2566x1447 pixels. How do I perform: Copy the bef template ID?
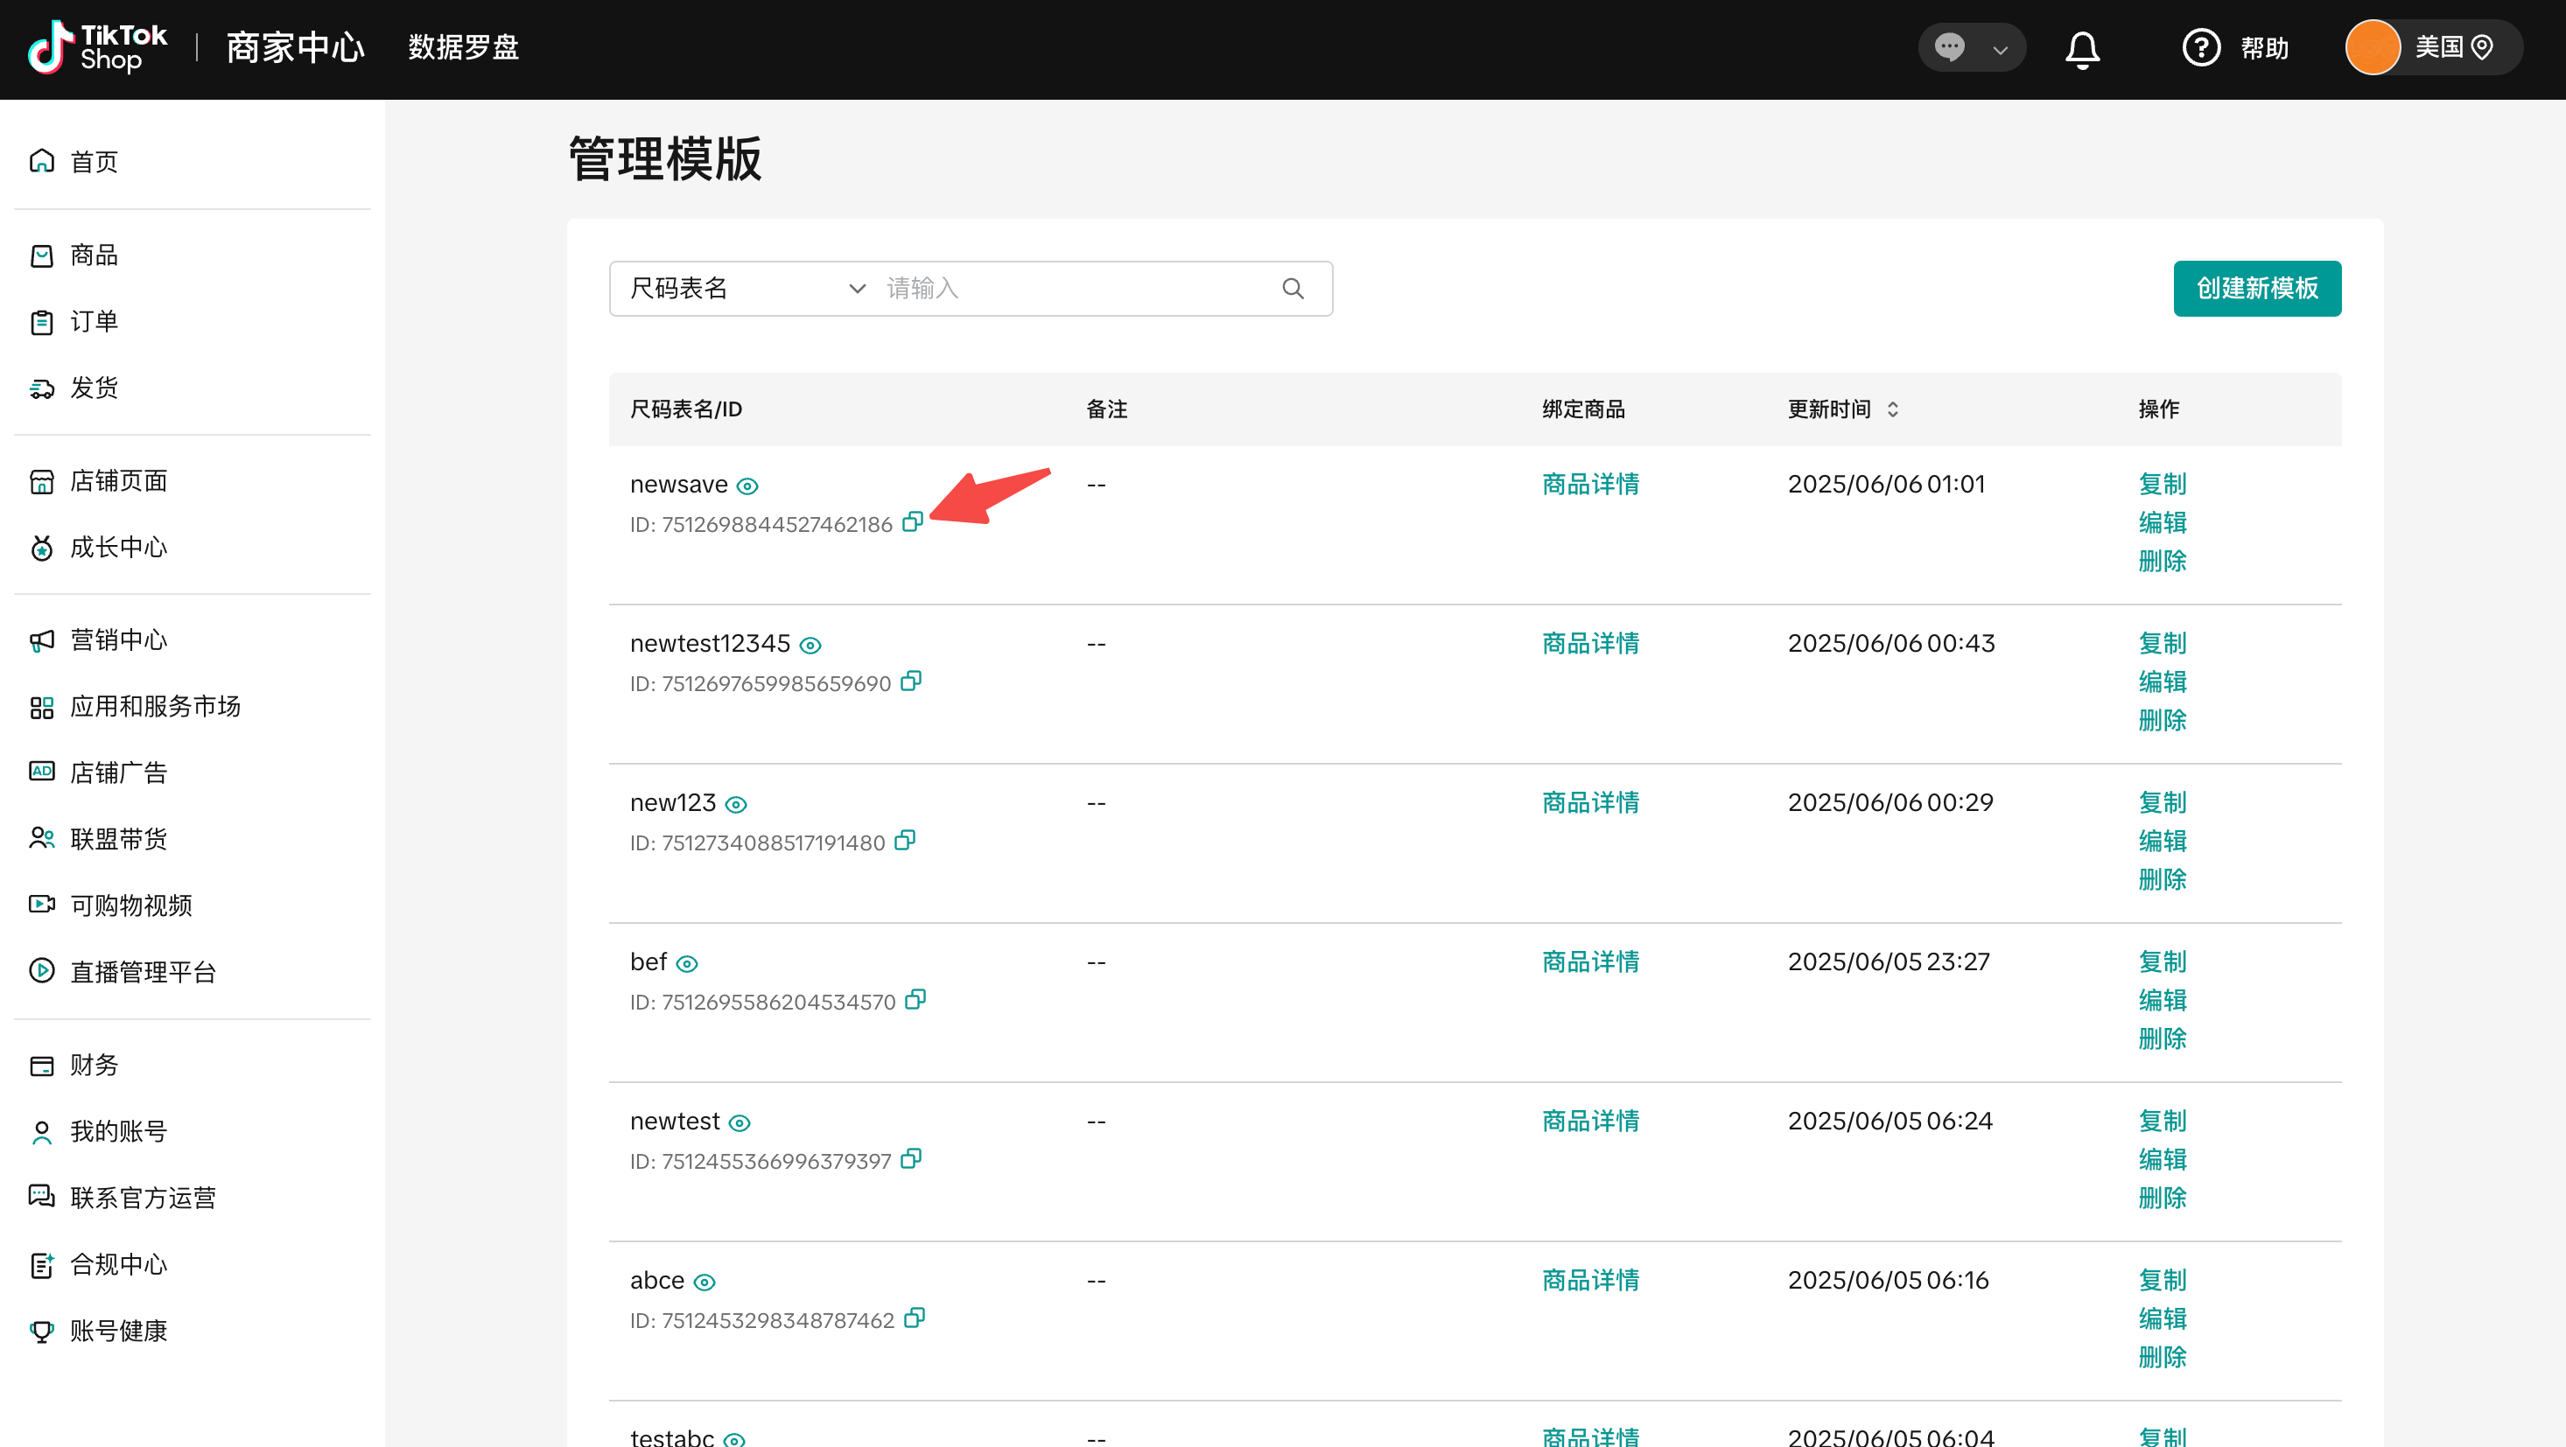pos(915,1000)
